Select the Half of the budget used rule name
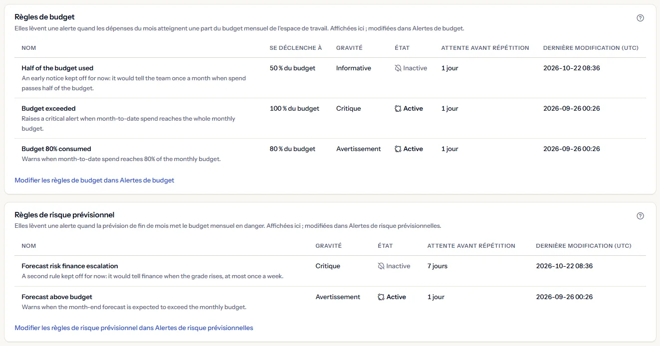The width and height of the screenshot is (660, 346). 57,68
